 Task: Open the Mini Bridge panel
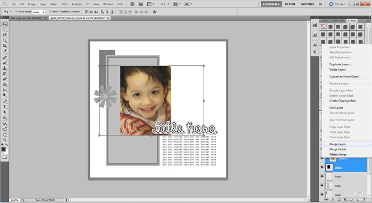coord(141,4)
